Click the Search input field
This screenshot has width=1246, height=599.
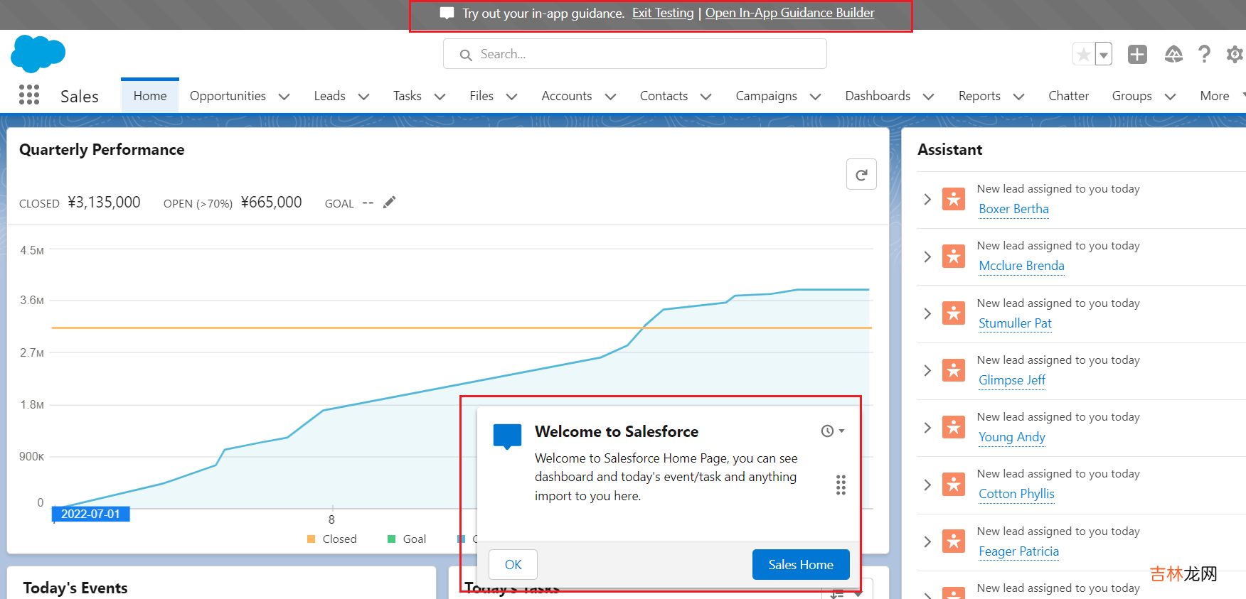click(634, 54)
